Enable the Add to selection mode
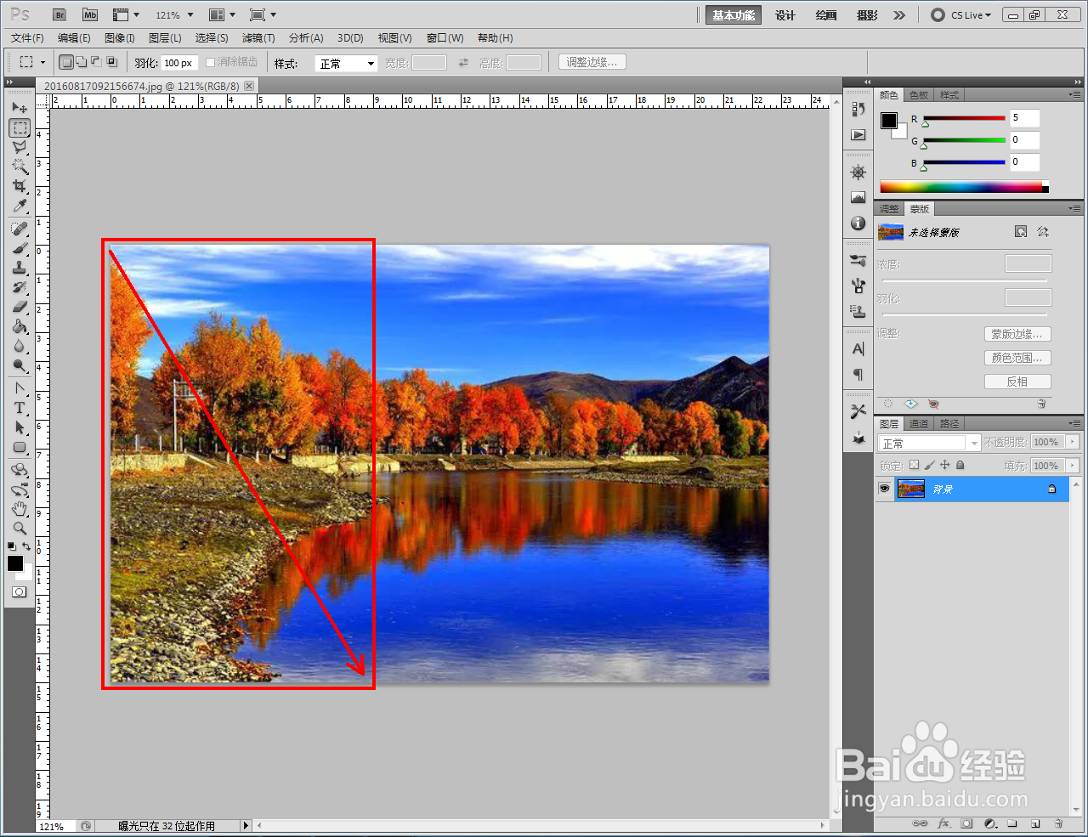 tap(81, 62)
